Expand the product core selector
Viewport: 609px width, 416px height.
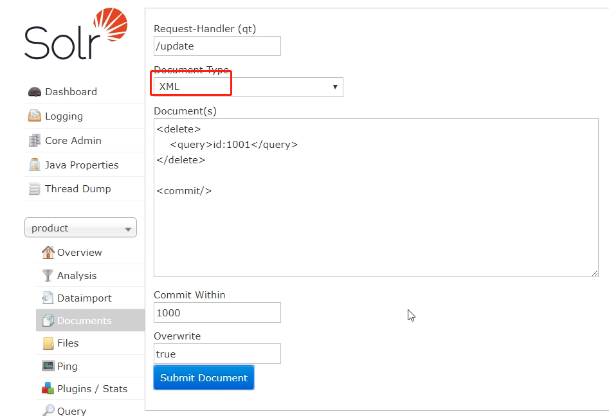80,228
